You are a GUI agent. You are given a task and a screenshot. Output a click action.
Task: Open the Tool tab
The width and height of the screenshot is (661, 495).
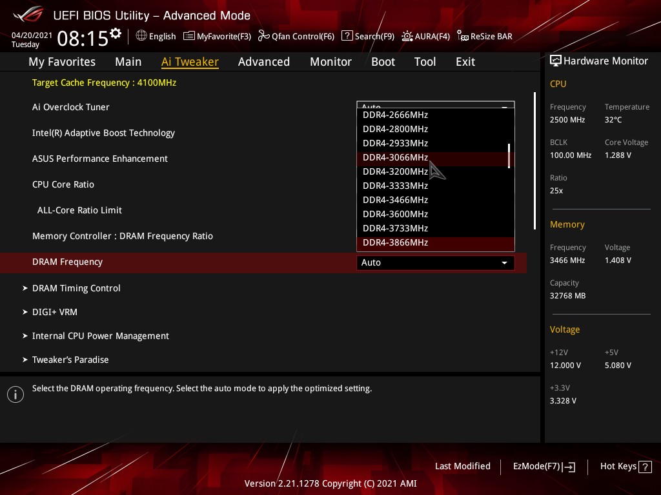point(425,62)
